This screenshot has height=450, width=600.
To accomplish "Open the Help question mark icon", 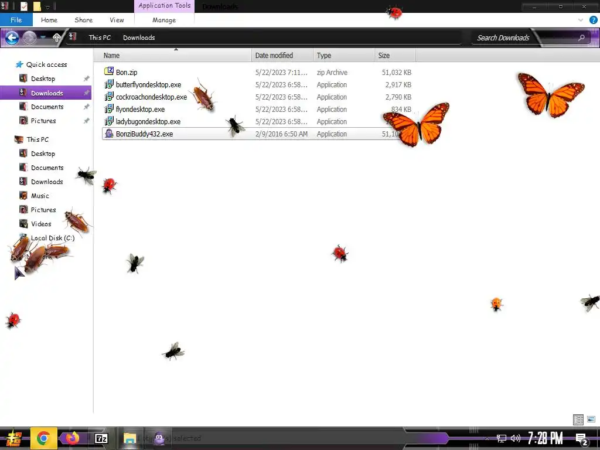I will click(594, 21).
